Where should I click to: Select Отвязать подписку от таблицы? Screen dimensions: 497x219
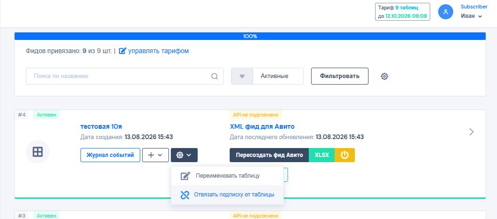[227, 195]
